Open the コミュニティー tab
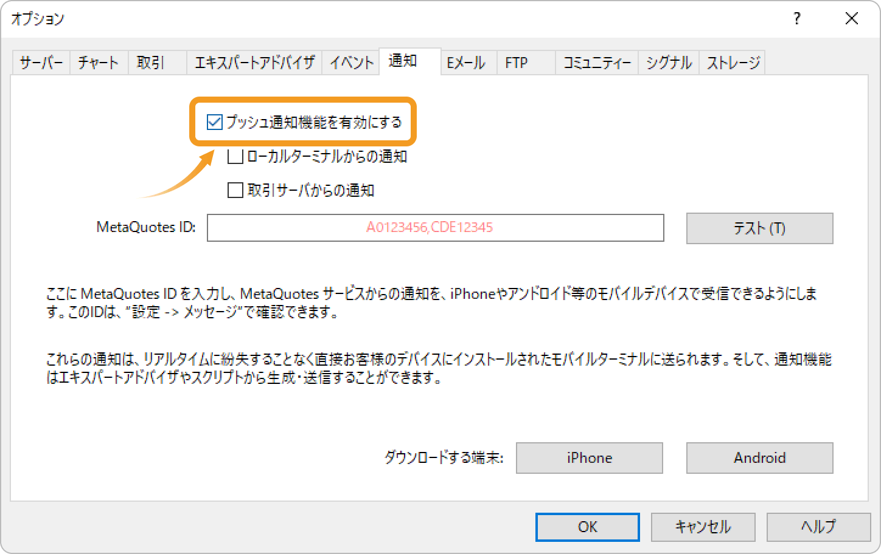The image size is (881, 554). (x=596, y=63)
